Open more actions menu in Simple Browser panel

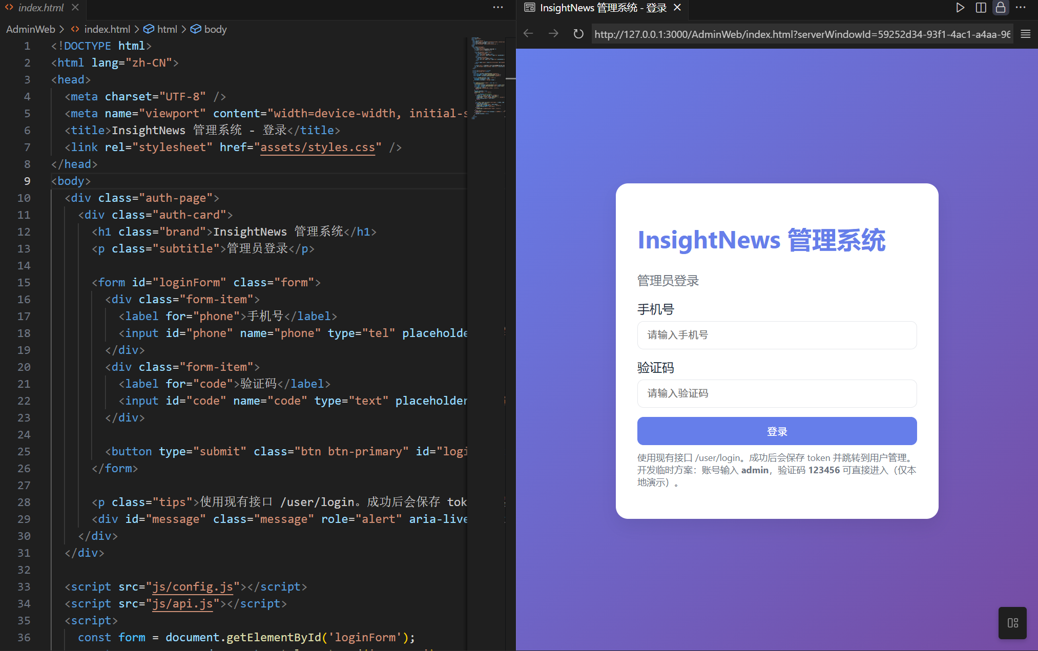coord(1021,8)
